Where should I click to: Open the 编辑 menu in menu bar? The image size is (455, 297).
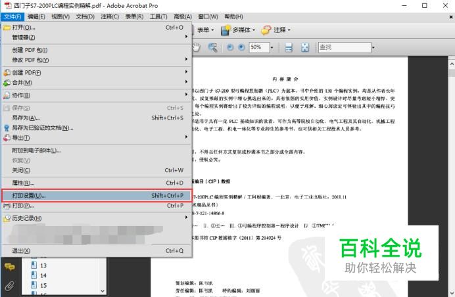point(36,16)
